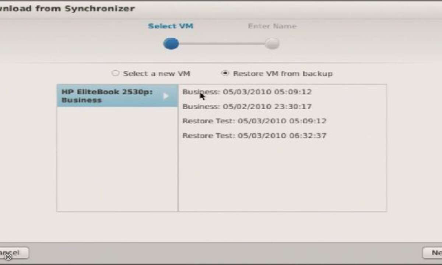Click the Next button

(432, 253)
